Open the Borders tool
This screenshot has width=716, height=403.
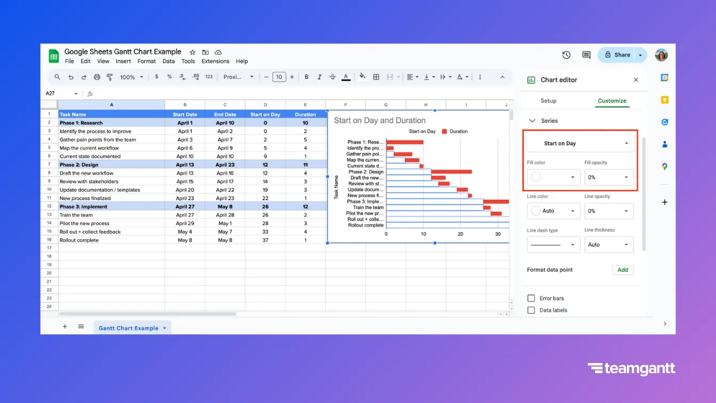376,77
